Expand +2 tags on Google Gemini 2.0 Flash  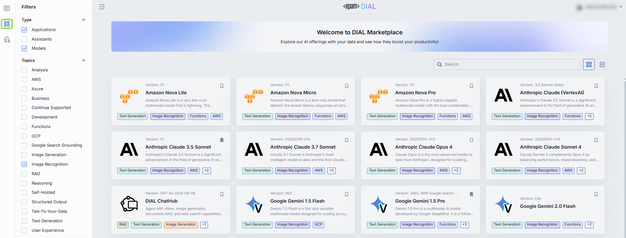click(x=590, y=225)
